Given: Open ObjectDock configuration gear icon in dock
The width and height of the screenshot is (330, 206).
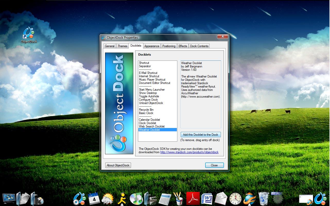Looking at the screenshot, I should coord(79,199).
